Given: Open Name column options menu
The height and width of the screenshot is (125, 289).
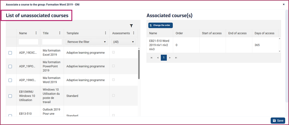Looking at the screenshot, I should point(36,33).
